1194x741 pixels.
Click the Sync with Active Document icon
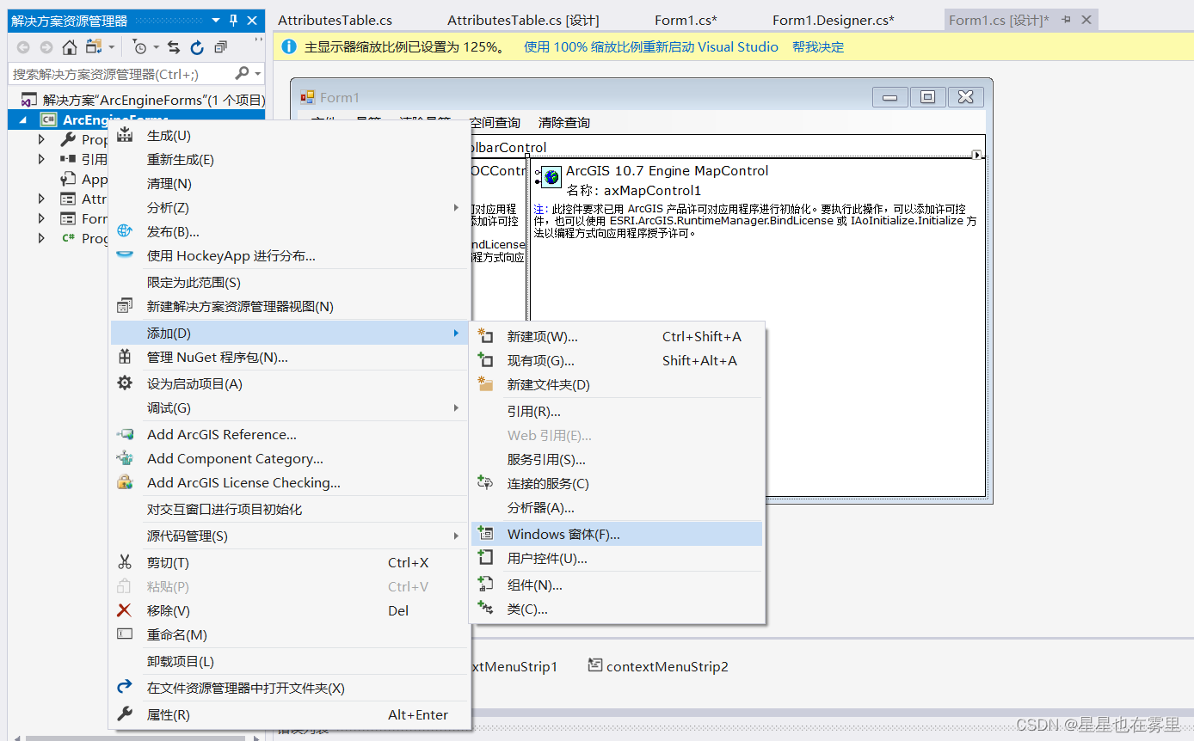tap(175, 47)
